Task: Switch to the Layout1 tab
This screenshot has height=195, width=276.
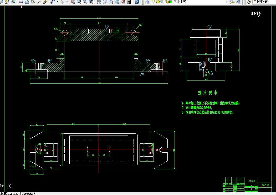Action: pos(13,194)
